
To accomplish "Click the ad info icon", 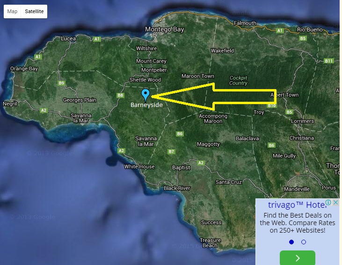I will pyautogui.click(x=329, y=203).
